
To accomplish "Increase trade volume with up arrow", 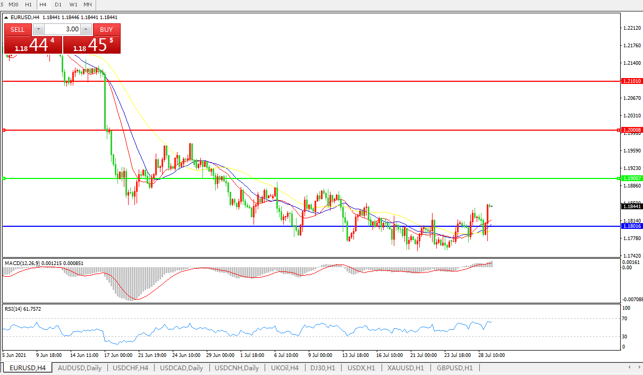I will pyautogui.click(x=86, y=30).
